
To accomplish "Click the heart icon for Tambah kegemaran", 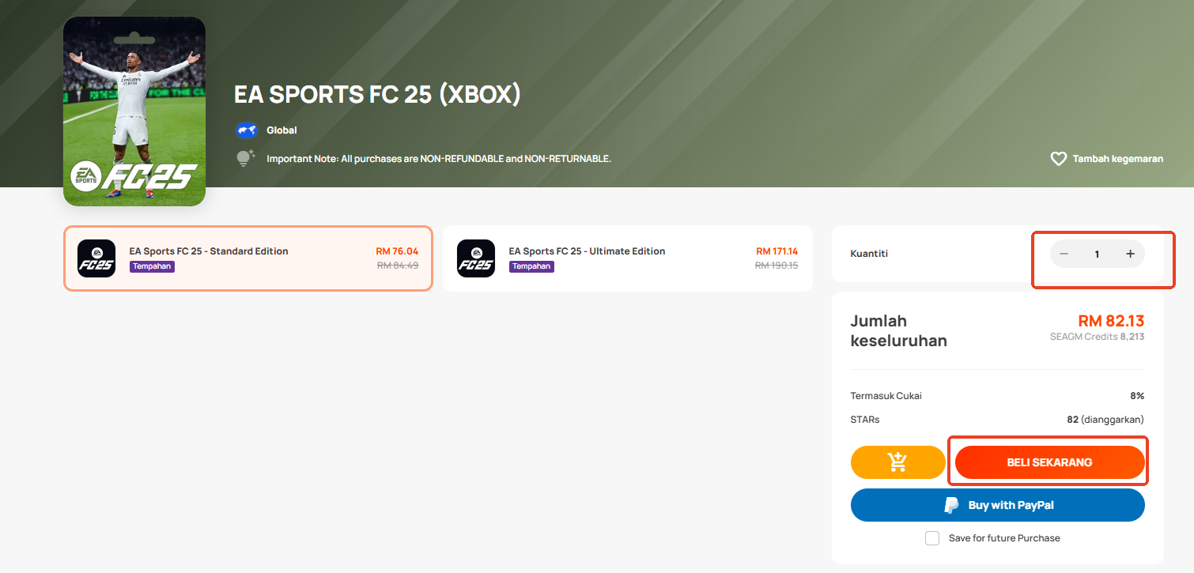I will 1059,159.
